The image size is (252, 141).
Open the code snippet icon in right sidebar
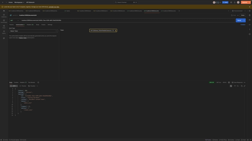click(249, 25)
